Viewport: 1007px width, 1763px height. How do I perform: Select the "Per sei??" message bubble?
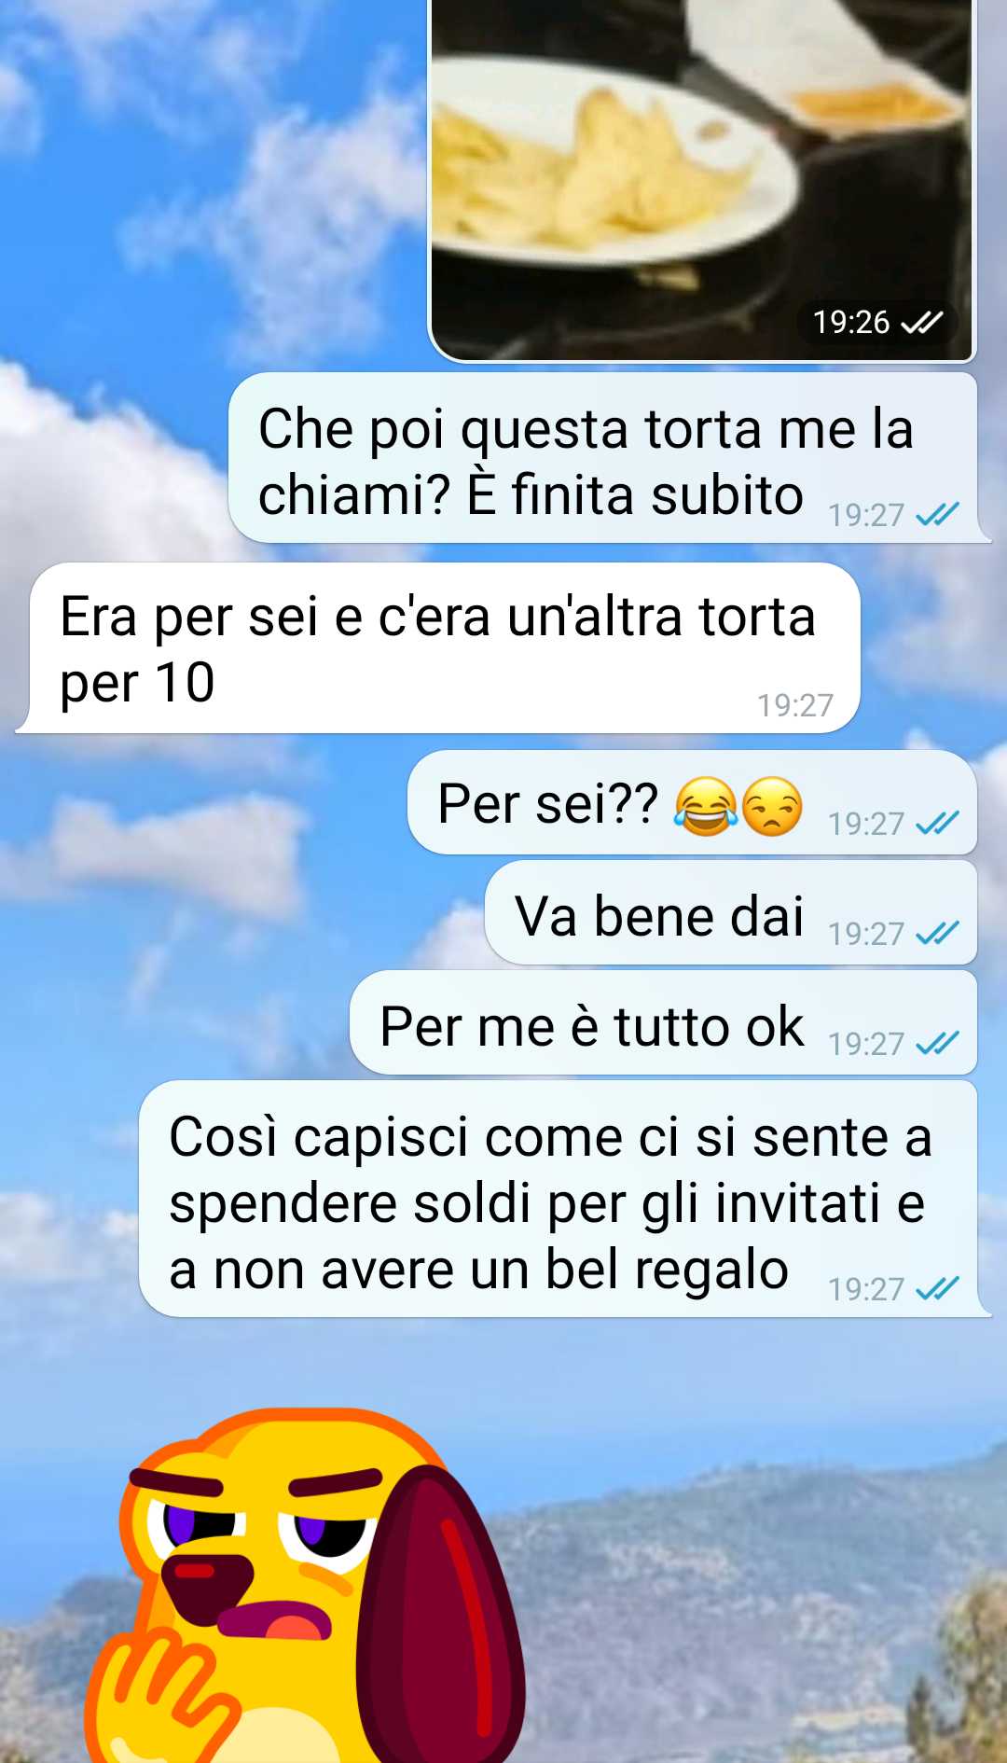pyautogui.click(x=692, y=802)
